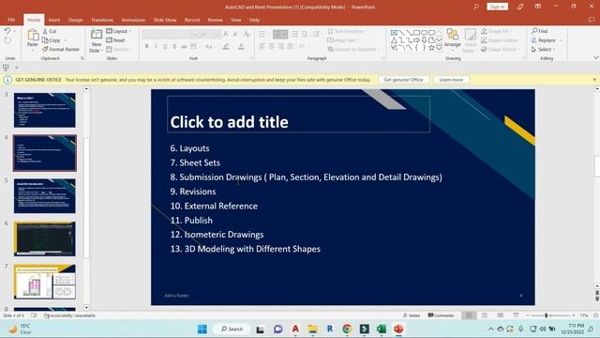Open Comments pane from status bar
Viewport: 600px width, 338px height.
point(441,315)
